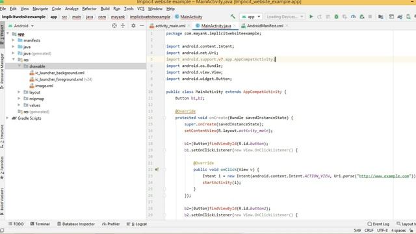
Task: Click the Run with Coverage icon
Action: (x=344, y=17)
